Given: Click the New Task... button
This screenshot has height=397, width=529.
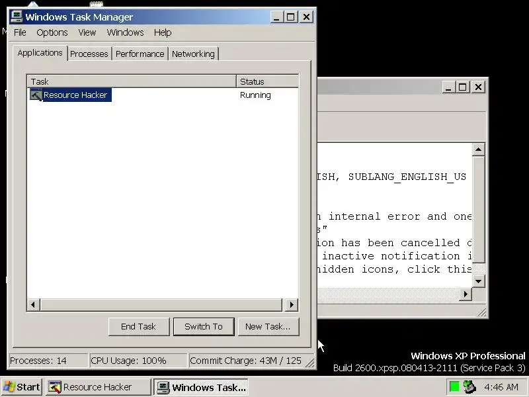Looking at the screenshot, I should pos(268,326).
